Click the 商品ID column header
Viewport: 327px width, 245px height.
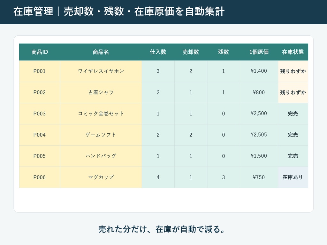click(x=40, y=52)
